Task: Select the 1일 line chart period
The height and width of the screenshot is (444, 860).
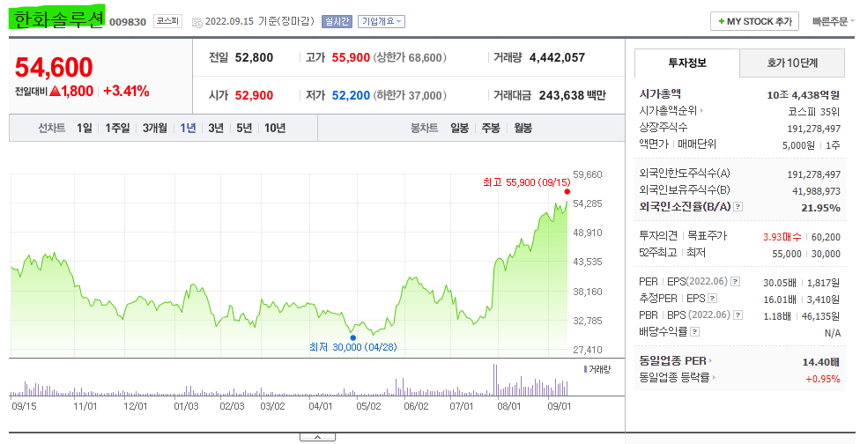Action: point(85,128)
